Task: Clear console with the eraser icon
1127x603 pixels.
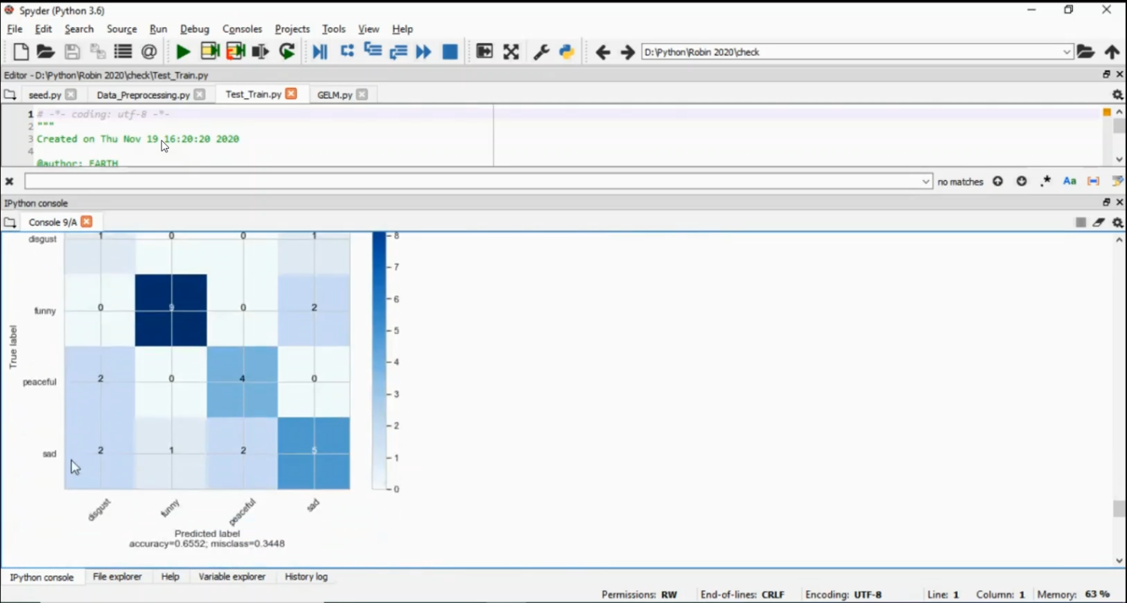Action: pos(1098,222)
